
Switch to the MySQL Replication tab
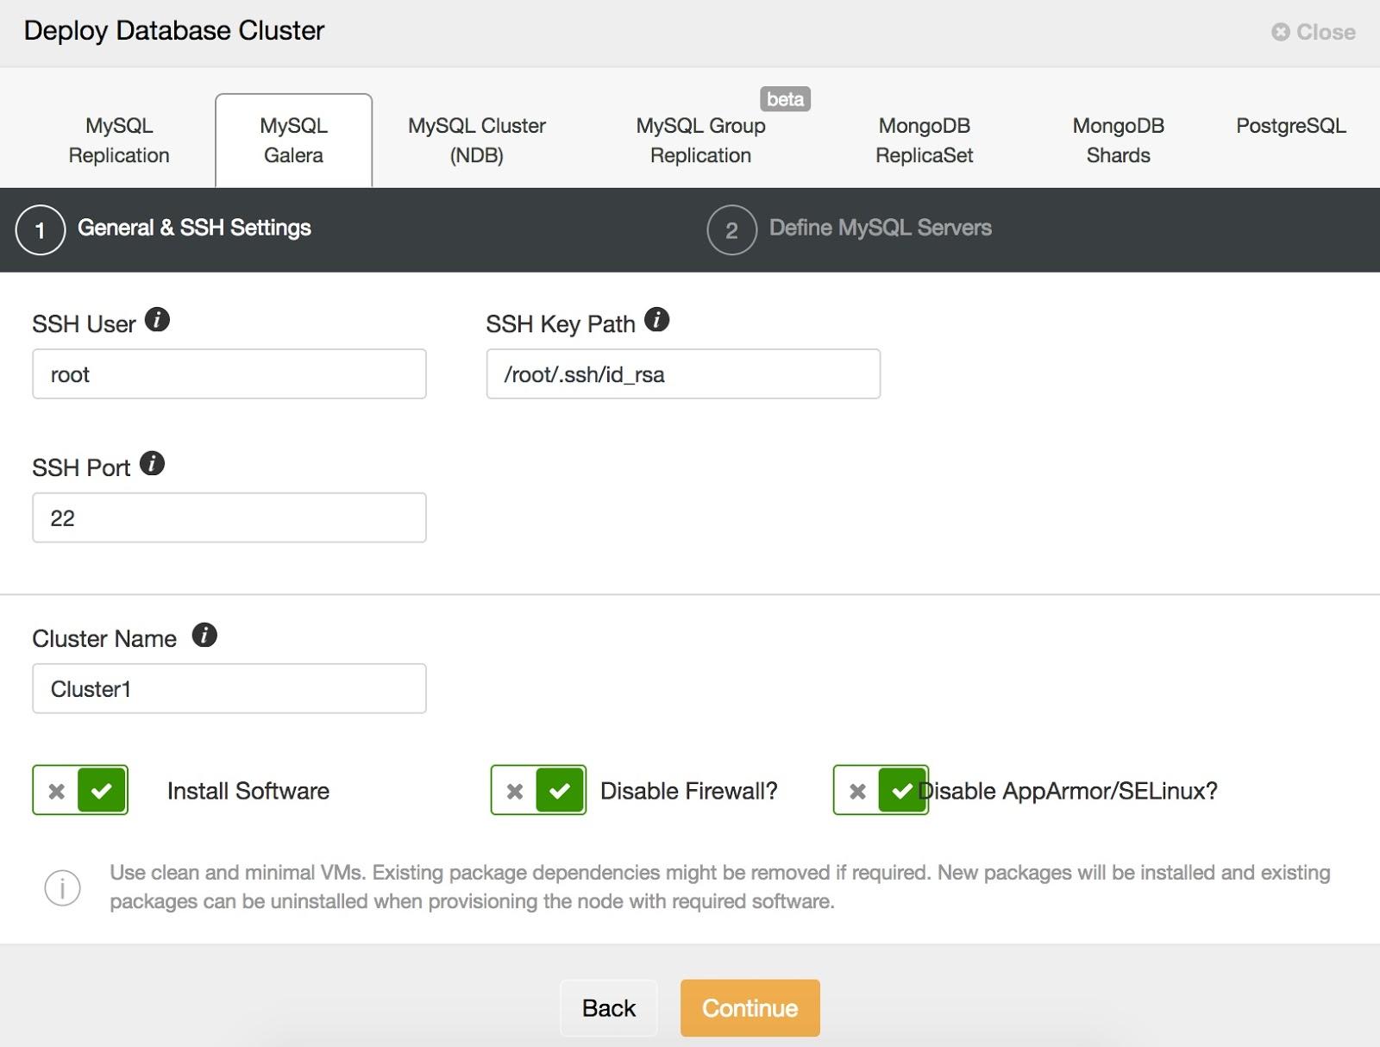pos(119,141)
